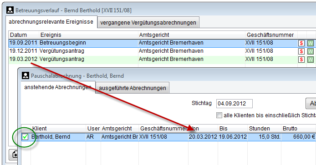
Task: Toggle checkbox for Berthold, Bernd row
Action: point(25,137)
